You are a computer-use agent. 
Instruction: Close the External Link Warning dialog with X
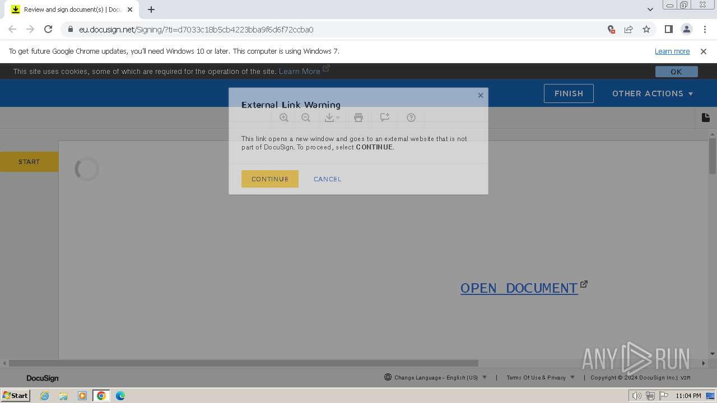481,95
